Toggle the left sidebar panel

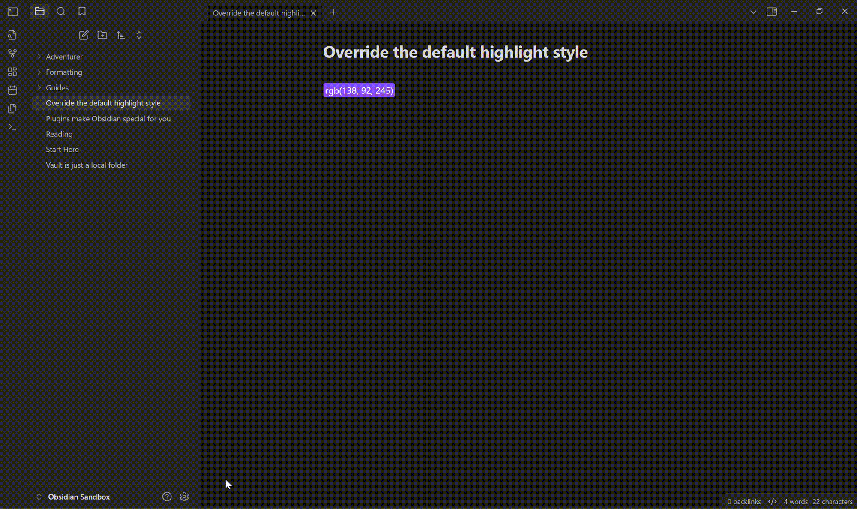point(13,12)
